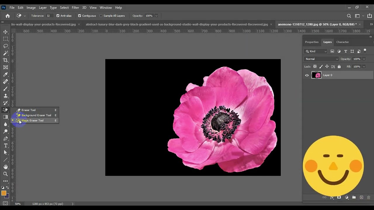Toggle the Anti-alias checkbox

(x=58, y=16)
